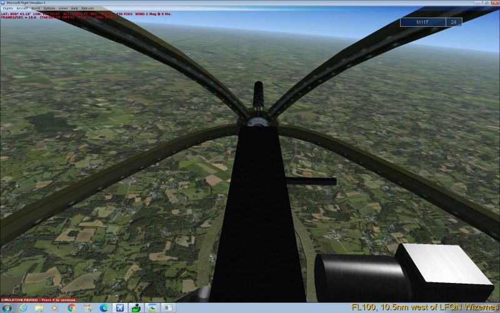500x313 pixels.
Task: Open Microsoft Edge from taskbar
Action: (104, 308)
